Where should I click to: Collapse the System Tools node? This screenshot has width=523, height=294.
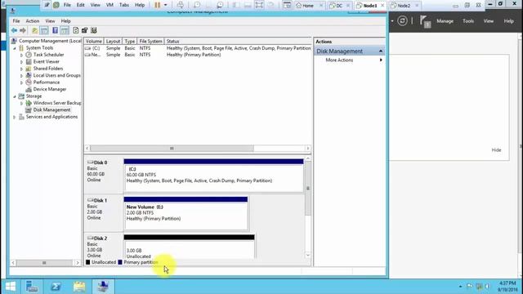(15, 48)
